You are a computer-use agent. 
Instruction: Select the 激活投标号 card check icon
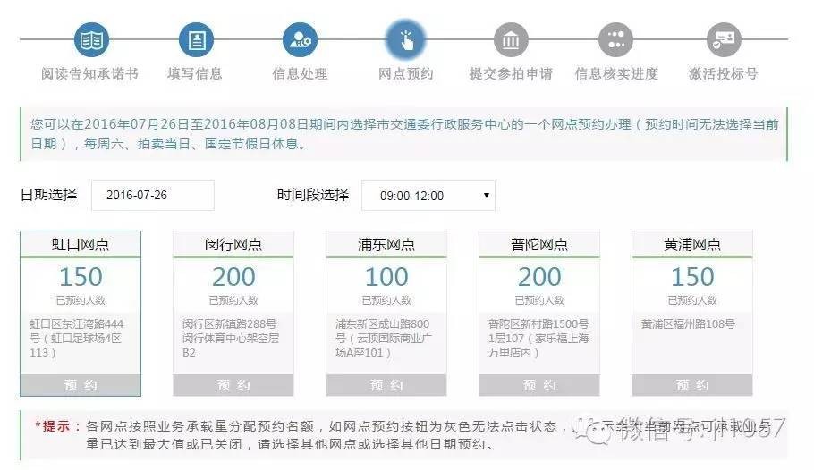(x=723, y=40)
